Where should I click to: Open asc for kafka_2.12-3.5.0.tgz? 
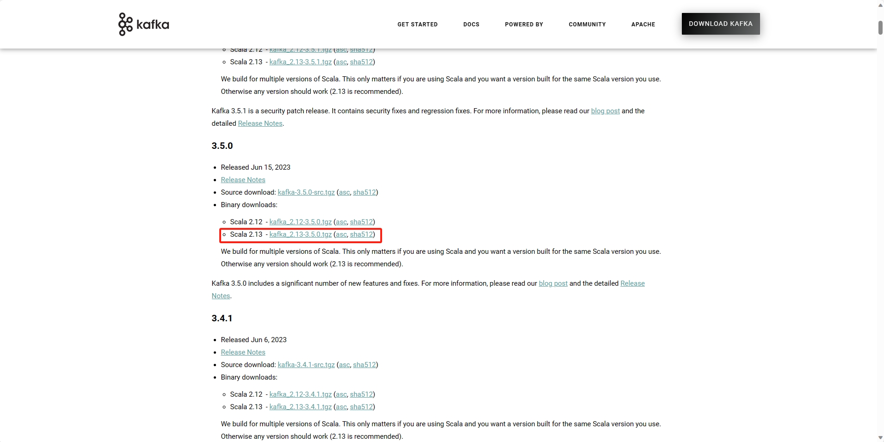pyautogui.click(x=341, y=222)
